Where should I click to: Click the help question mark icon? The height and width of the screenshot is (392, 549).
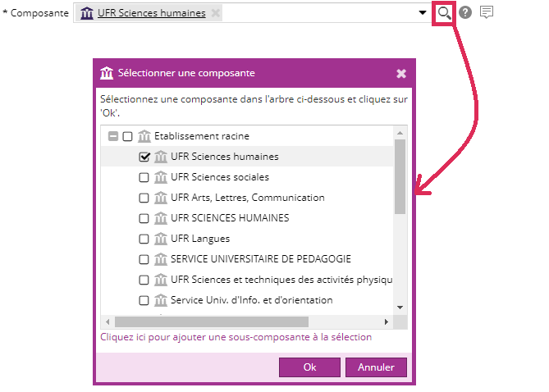pos(465,12)
